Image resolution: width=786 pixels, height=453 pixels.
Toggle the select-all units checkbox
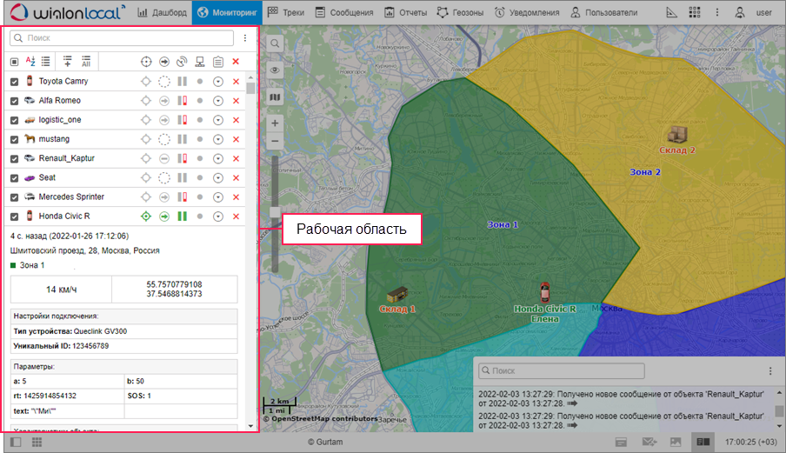tap(15, 62)
